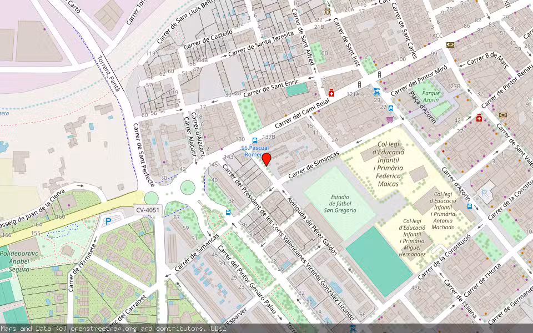Select the optician icon near Carrer 8 de Març

pyautogui.click(x=450, y=46)
